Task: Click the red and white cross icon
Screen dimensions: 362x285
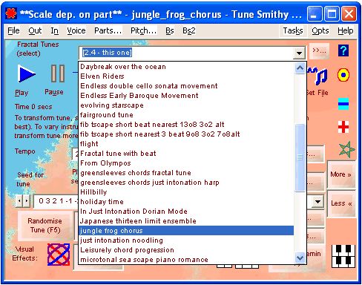Action: tap(343, 127)
